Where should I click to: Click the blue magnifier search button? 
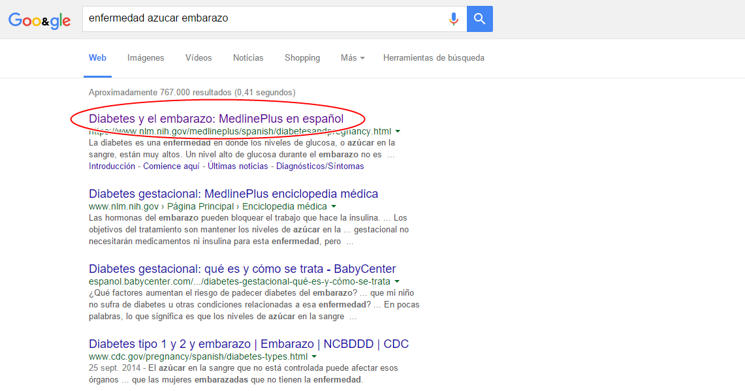480,19
